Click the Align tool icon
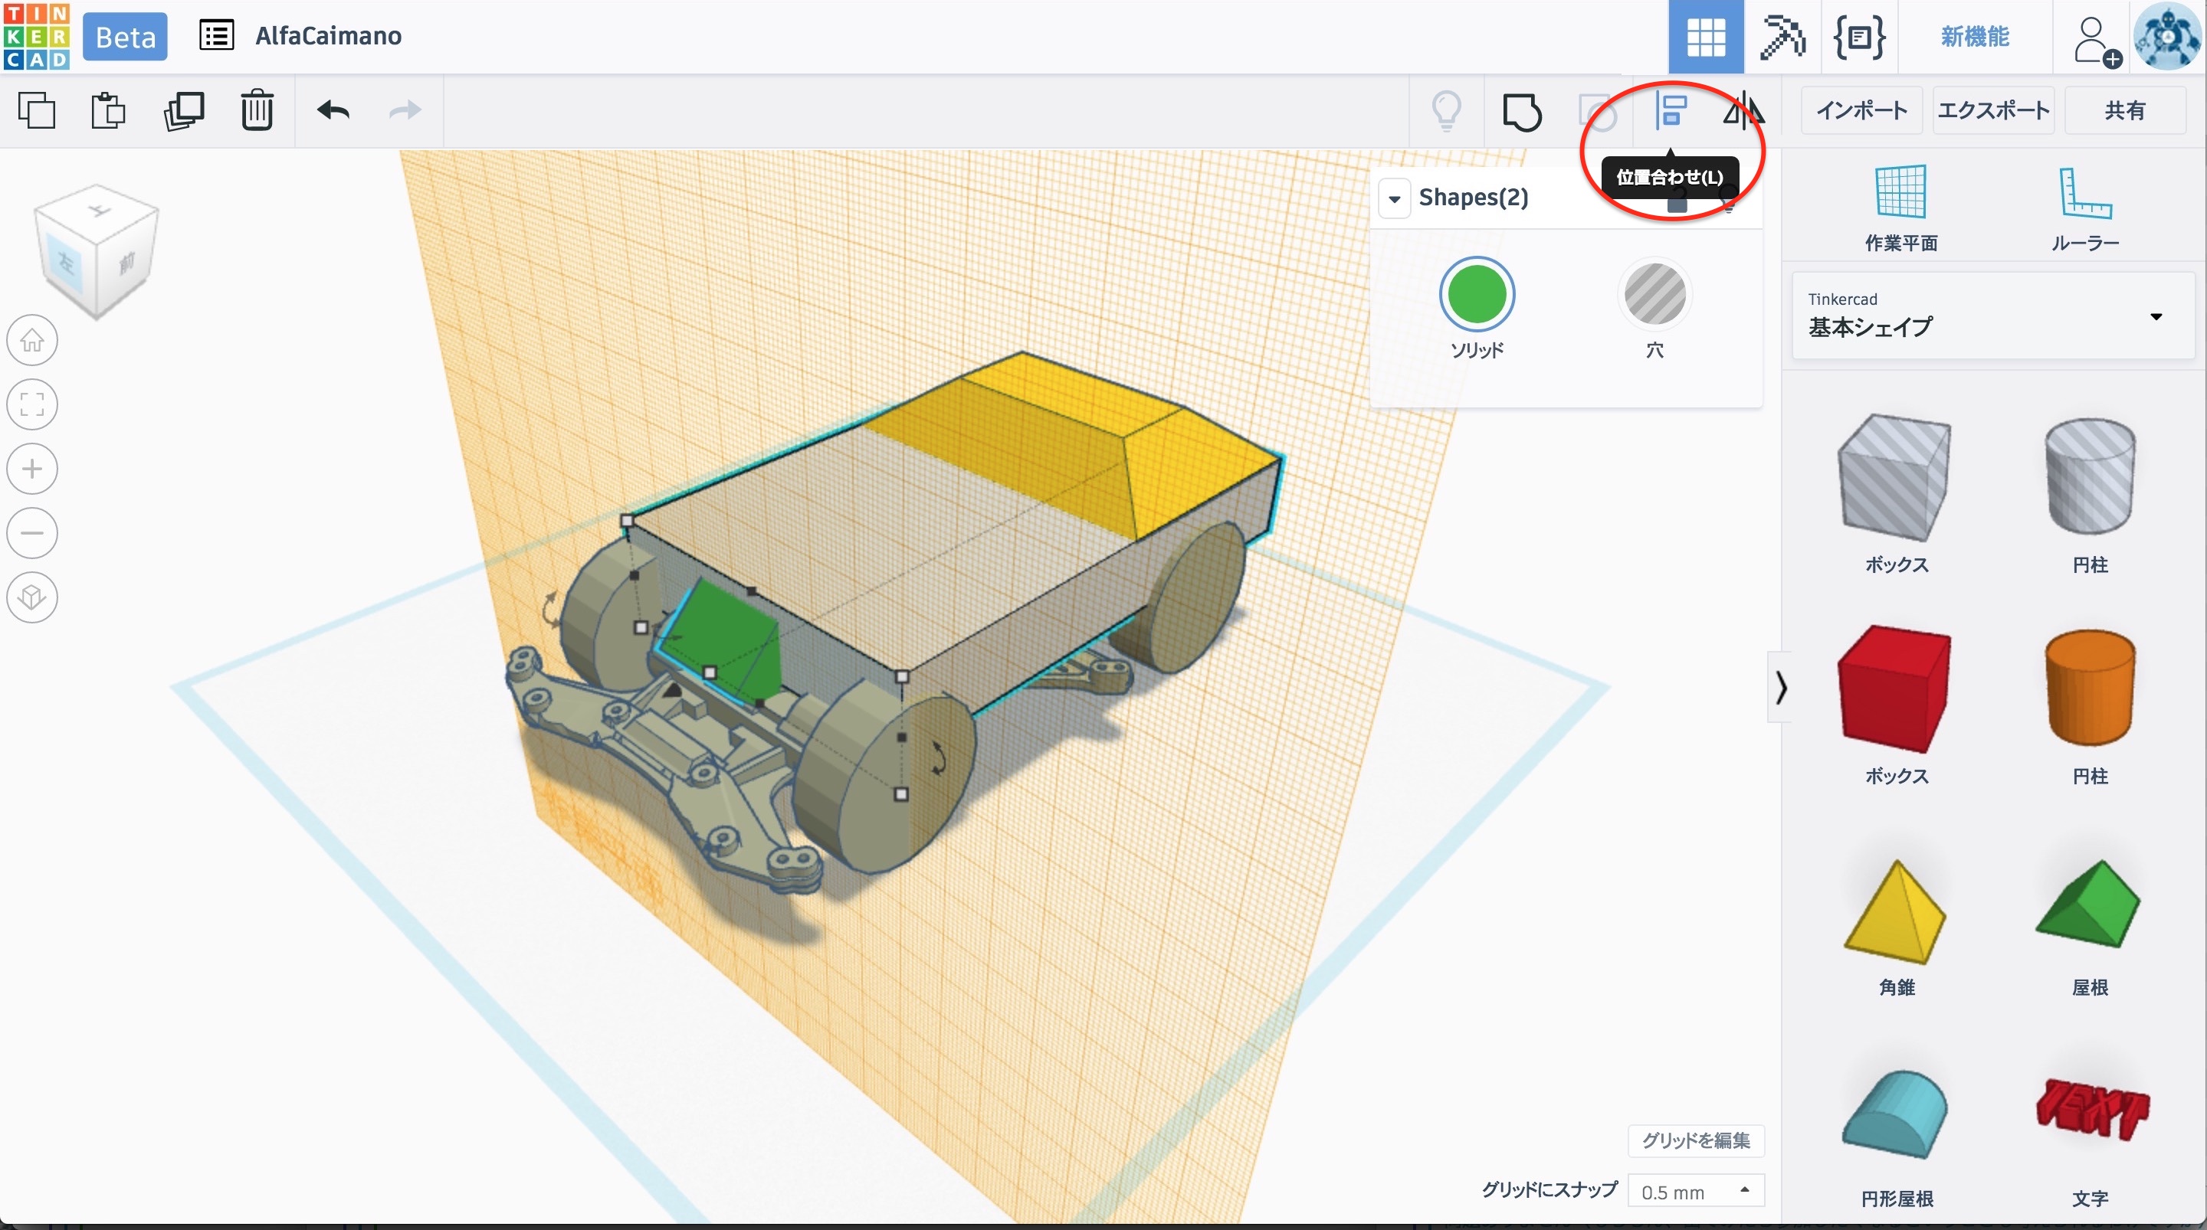Viewport: 2207px width, 1230px height. 1670,110
